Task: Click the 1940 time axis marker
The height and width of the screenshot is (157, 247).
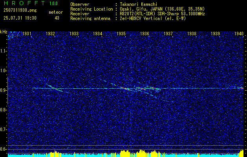Action: tap(239, 33)
